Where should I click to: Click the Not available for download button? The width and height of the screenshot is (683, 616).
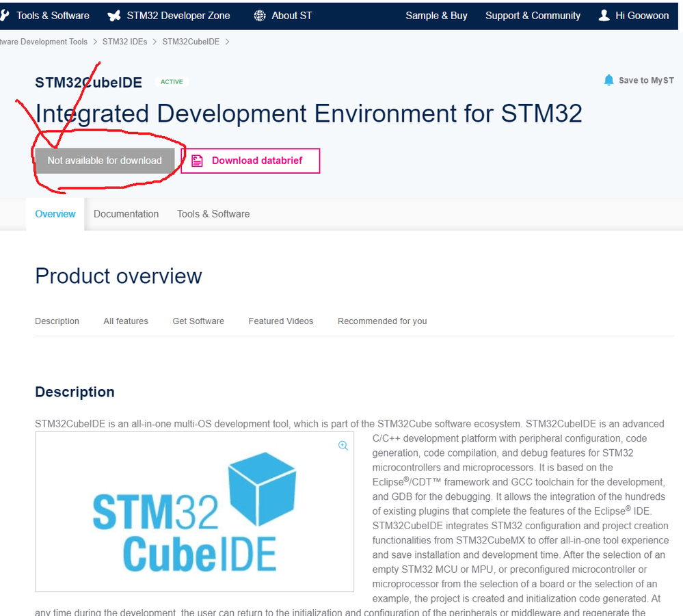point(105,161)
